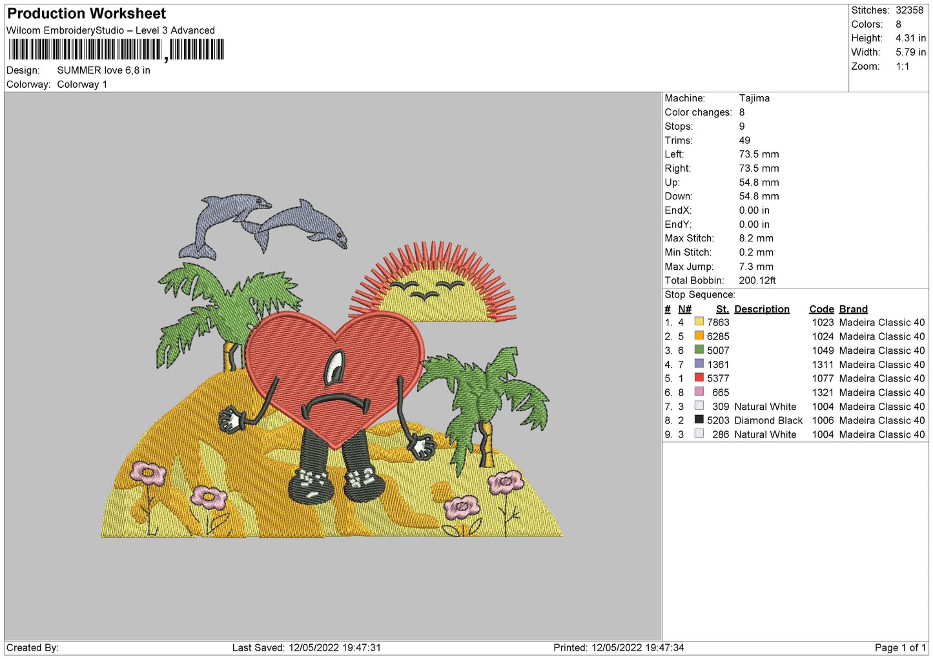Click the Max Stitch value 8.2 mm
This screenshot has width=933, height=659.
(x=756, y=238)
